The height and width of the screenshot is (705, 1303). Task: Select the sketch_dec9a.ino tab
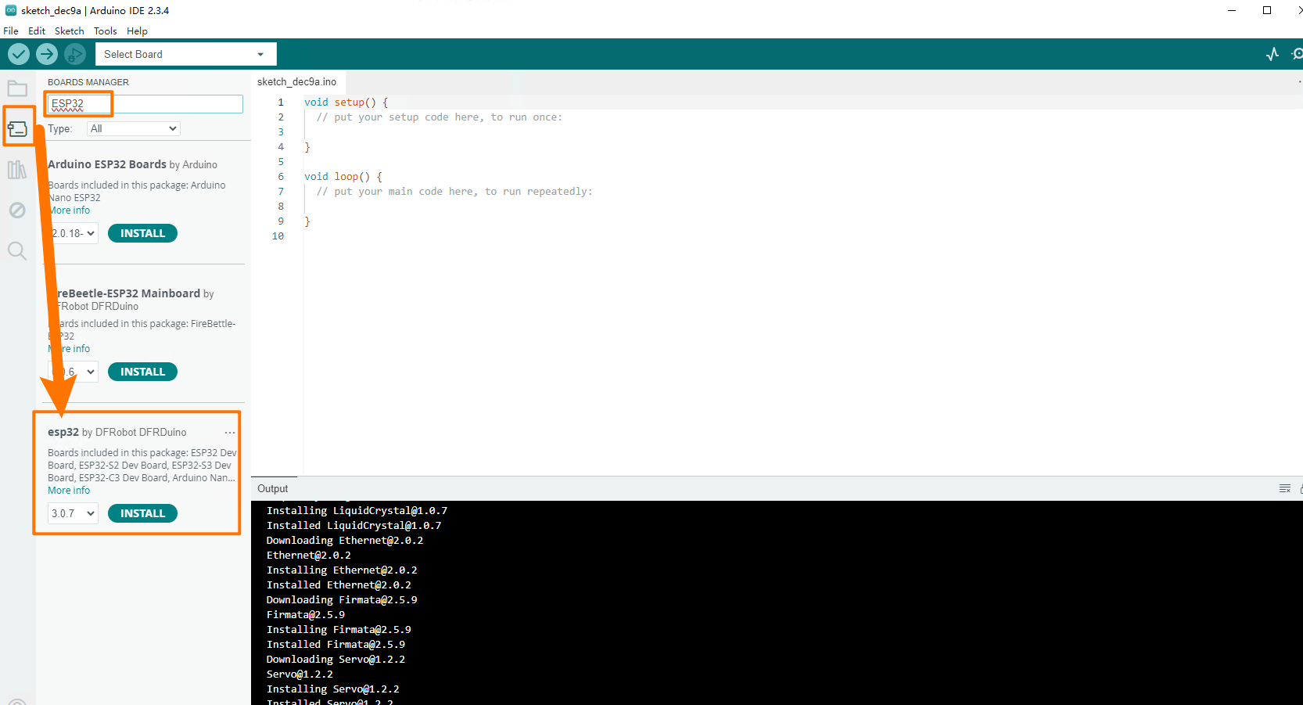tap(297, 81)
